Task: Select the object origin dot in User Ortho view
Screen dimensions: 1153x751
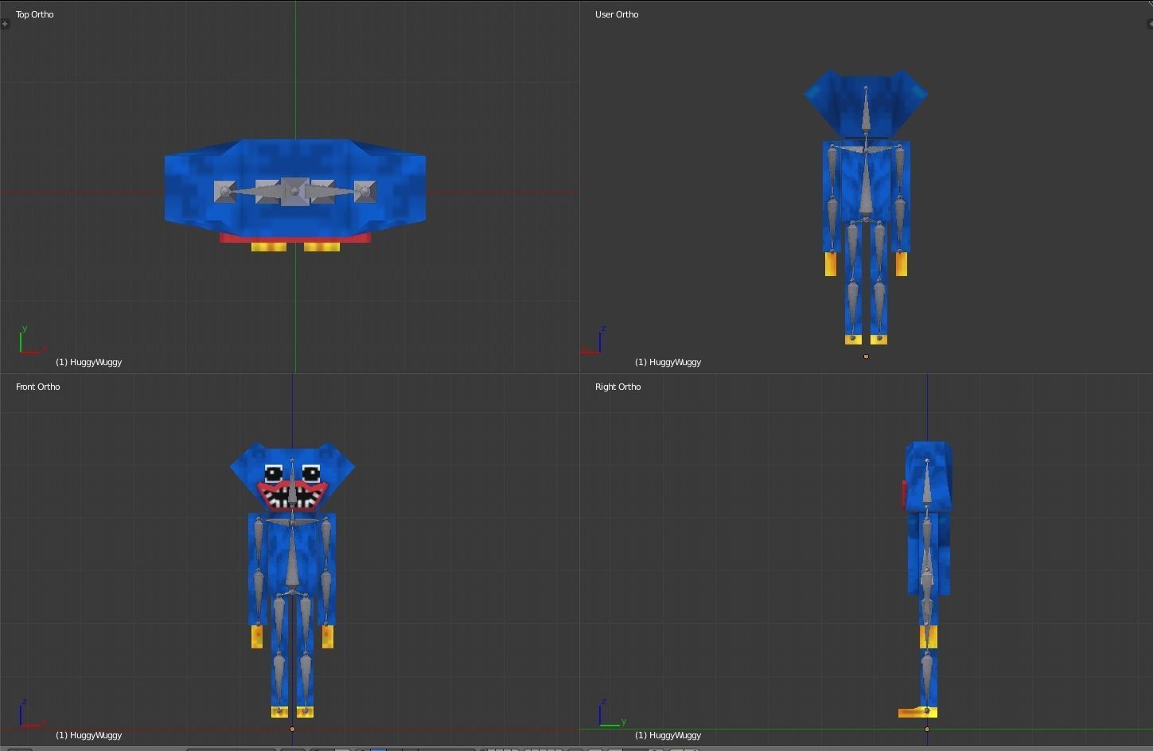Action: [x=866, y=356]
